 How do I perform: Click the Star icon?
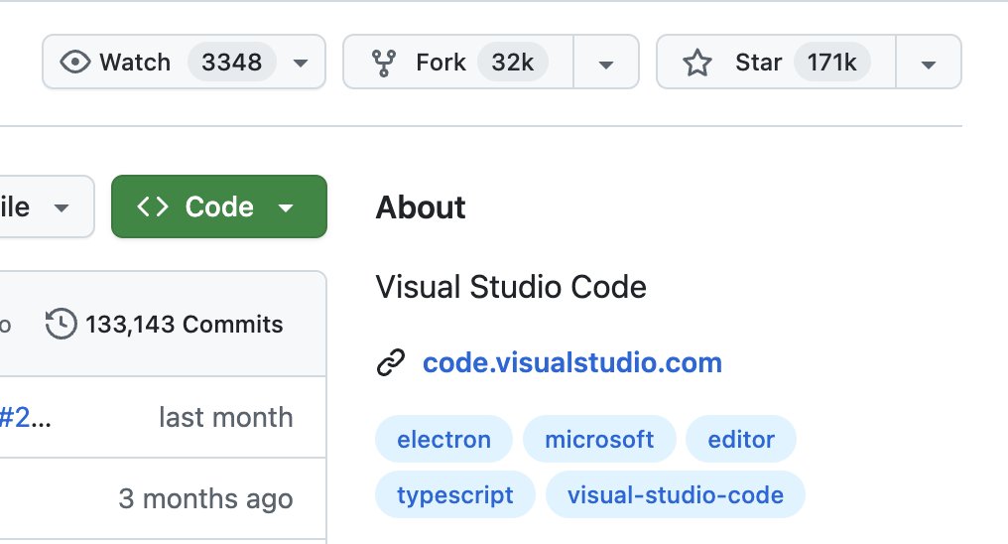[x=697, y=63]
